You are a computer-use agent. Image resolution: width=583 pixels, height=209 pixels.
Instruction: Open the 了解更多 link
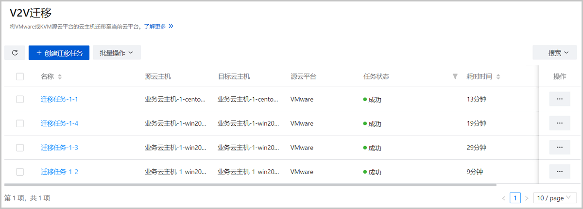pos(158,27)
